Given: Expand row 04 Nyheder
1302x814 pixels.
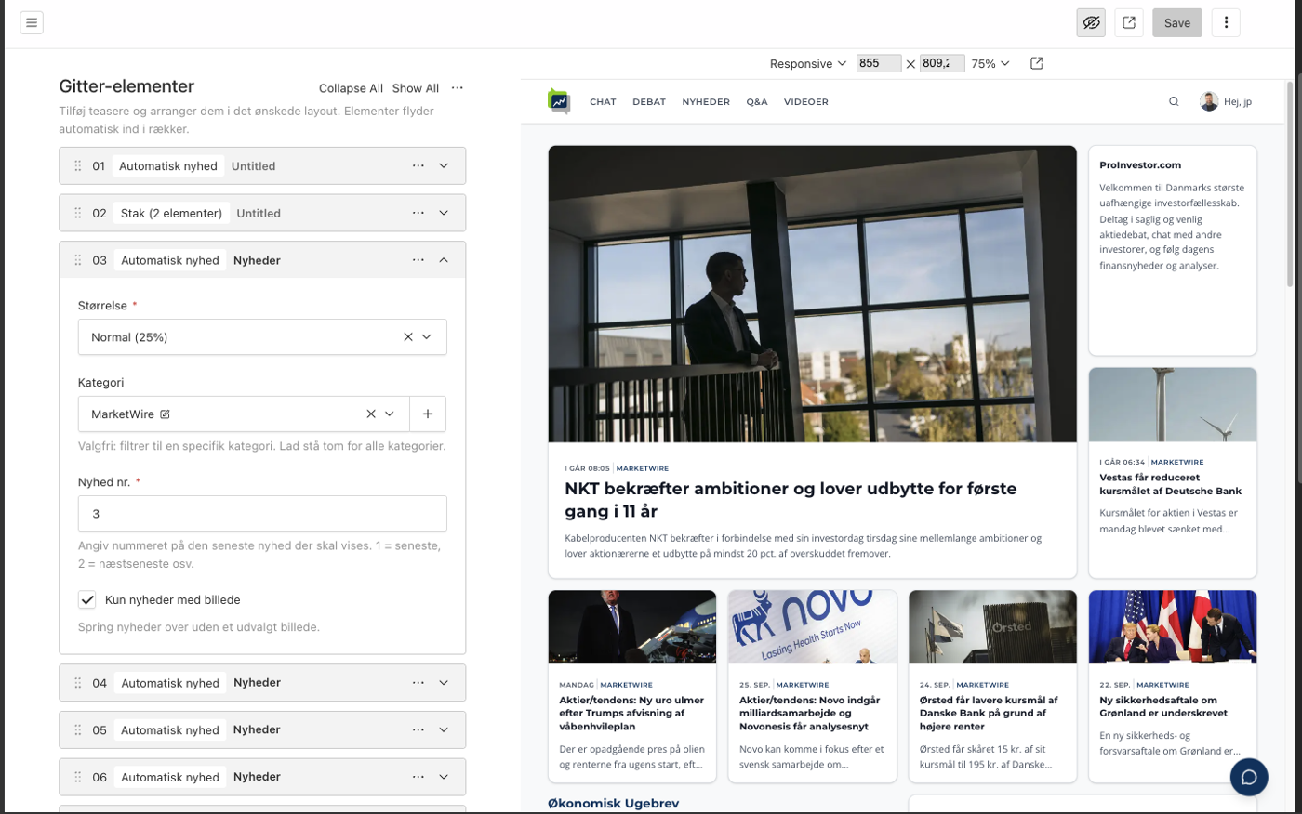Looking at the screenshot, I should tap(444, 683).
